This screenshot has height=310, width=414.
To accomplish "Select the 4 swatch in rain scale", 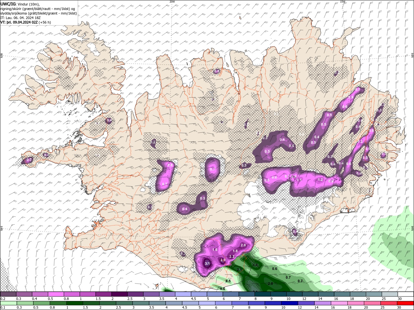I will (x=173, y=303).
